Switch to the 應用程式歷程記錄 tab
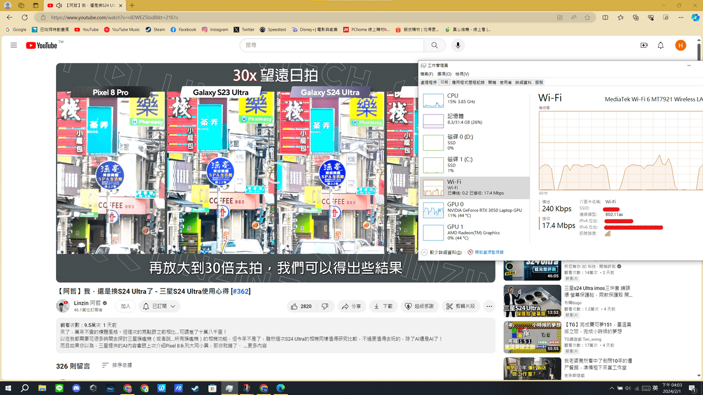Screen dimensions: 703x395 coord(468,82)
